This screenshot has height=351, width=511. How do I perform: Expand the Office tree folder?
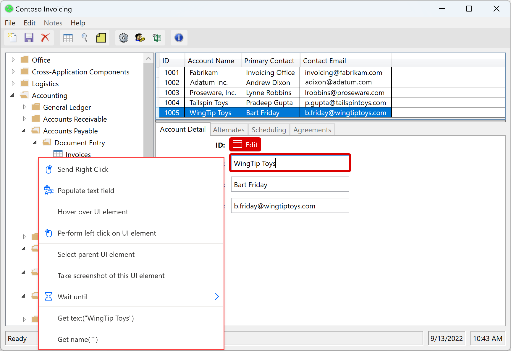point(13,60)
